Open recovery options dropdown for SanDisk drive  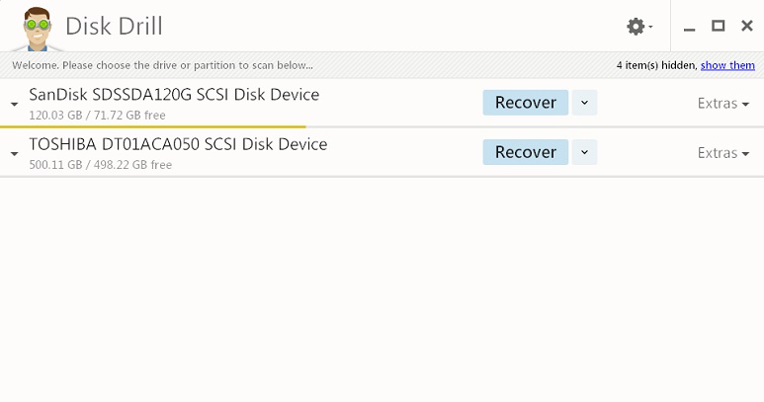[x=584, y=103]
